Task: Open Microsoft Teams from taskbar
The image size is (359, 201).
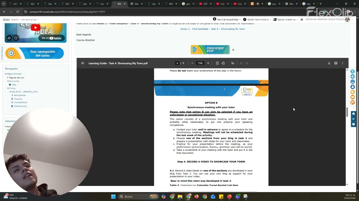Action: (237, 197)
